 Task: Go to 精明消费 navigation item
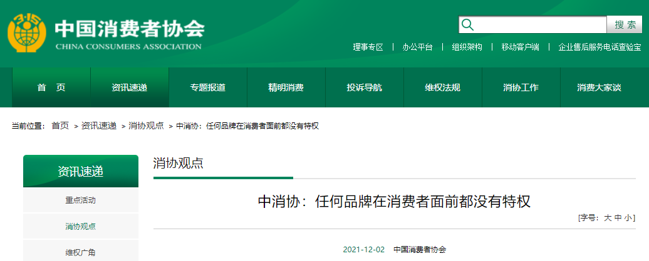pos(286,87)
